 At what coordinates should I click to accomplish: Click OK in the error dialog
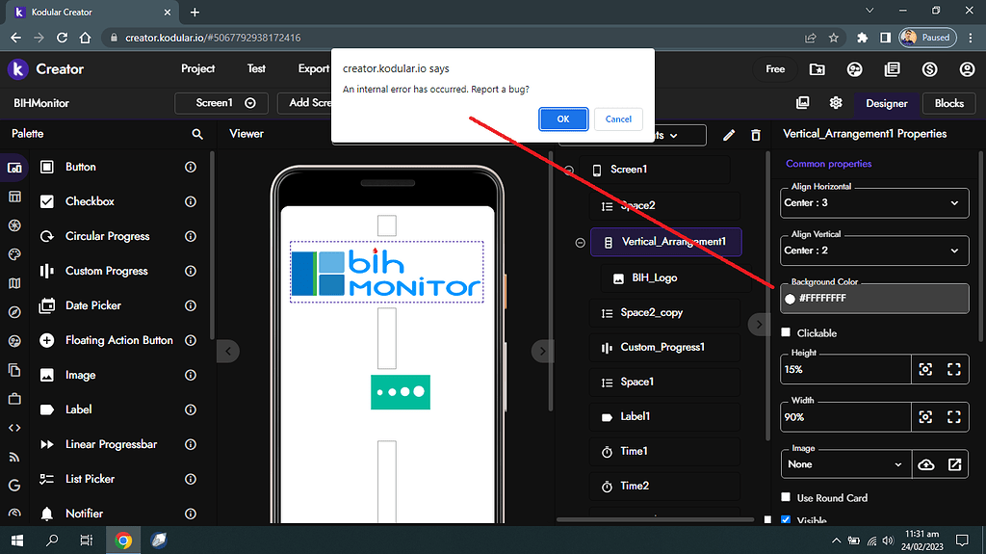562,119
